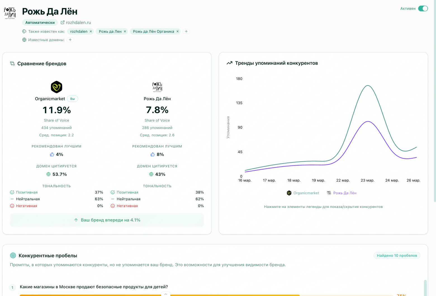Click the Автоматически badge
Screen dimensions: 436x296
click(40, 23)
